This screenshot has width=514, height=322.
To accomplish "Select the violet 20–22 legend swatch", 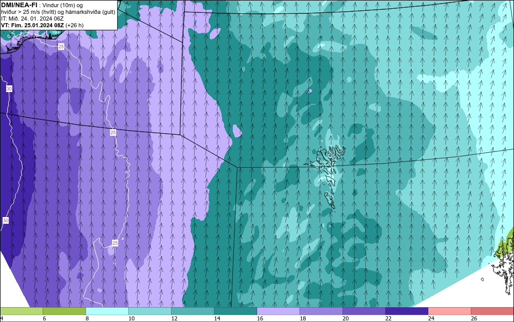I will pos(364,311).
